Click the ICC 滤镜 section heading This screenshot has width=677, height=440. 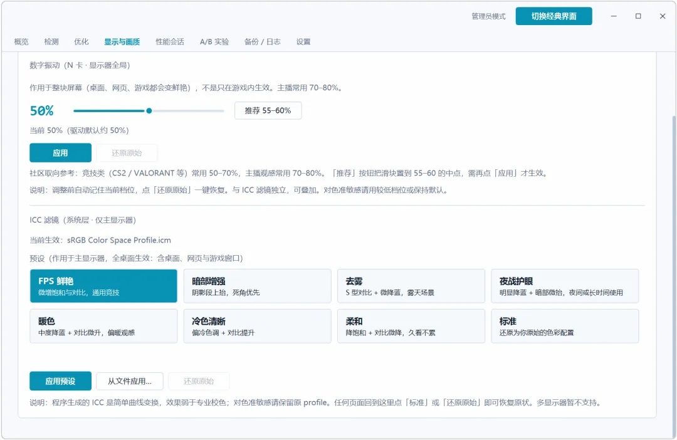[x=83, y=220]
